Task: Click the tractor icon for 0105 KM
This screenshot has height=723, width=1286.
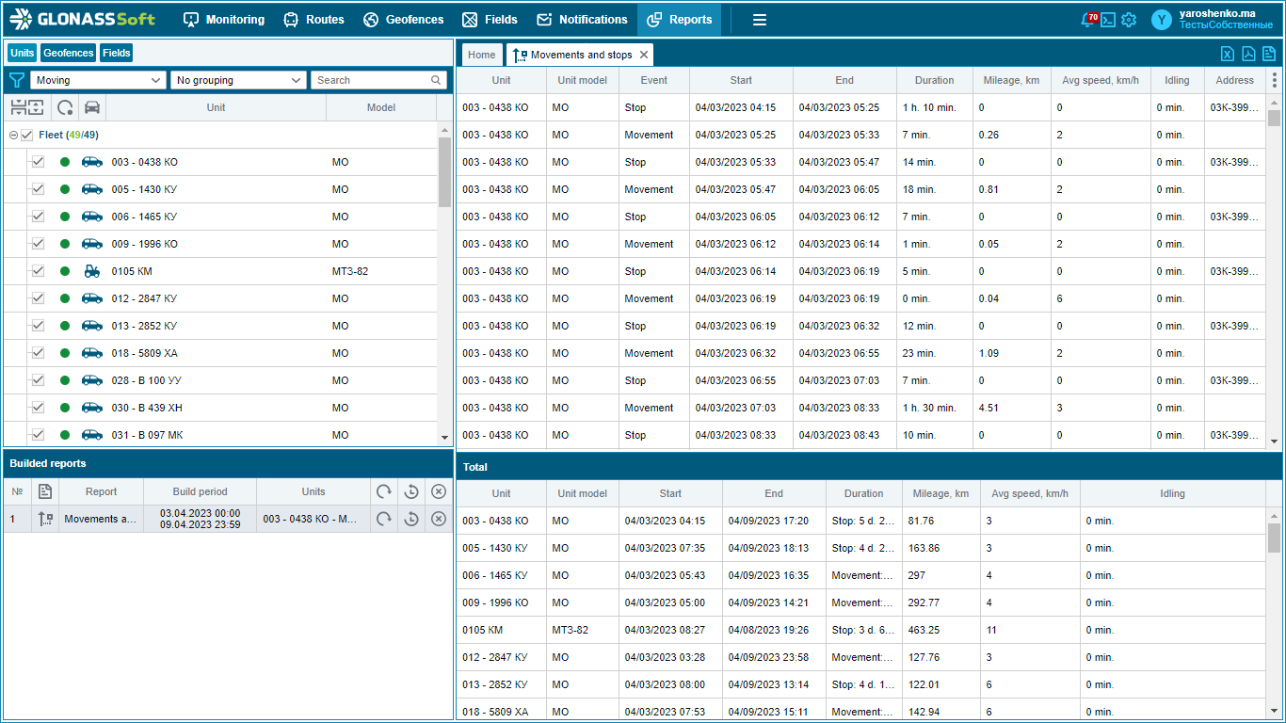Action: pyautogui.click(x=92, y=271)
